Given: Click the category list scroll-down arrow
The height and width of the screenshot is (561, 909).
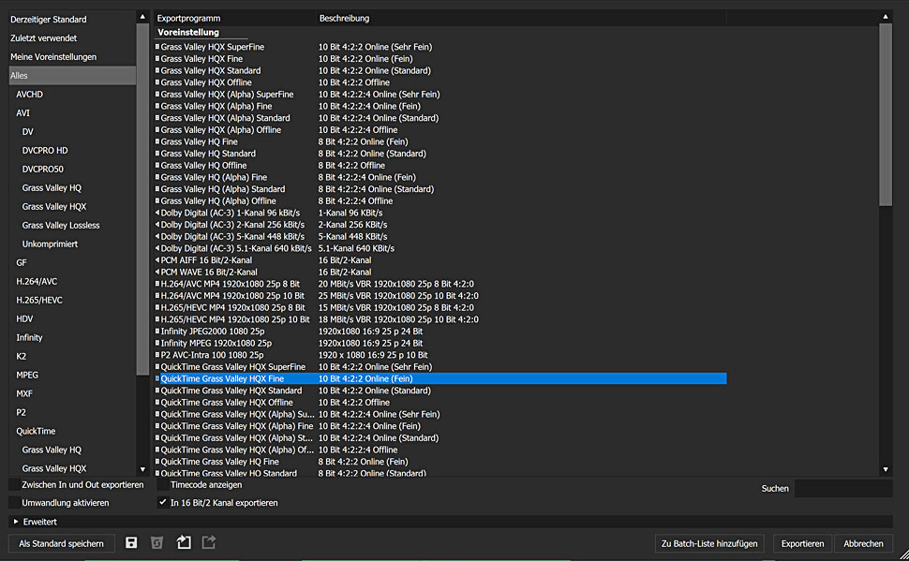Looking at the screenshot, I should click(x=142, y=469).
